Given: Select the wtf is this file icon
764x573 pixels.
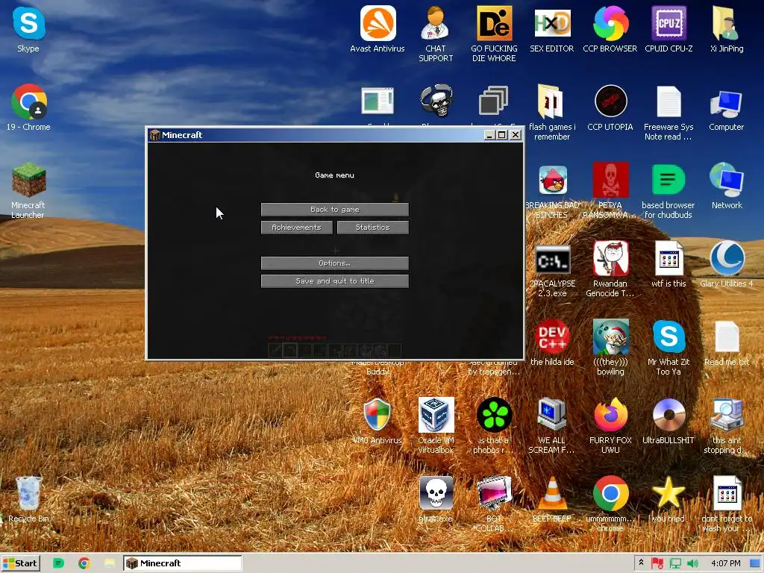Looking at the screenshot, I should click(668, 265).
